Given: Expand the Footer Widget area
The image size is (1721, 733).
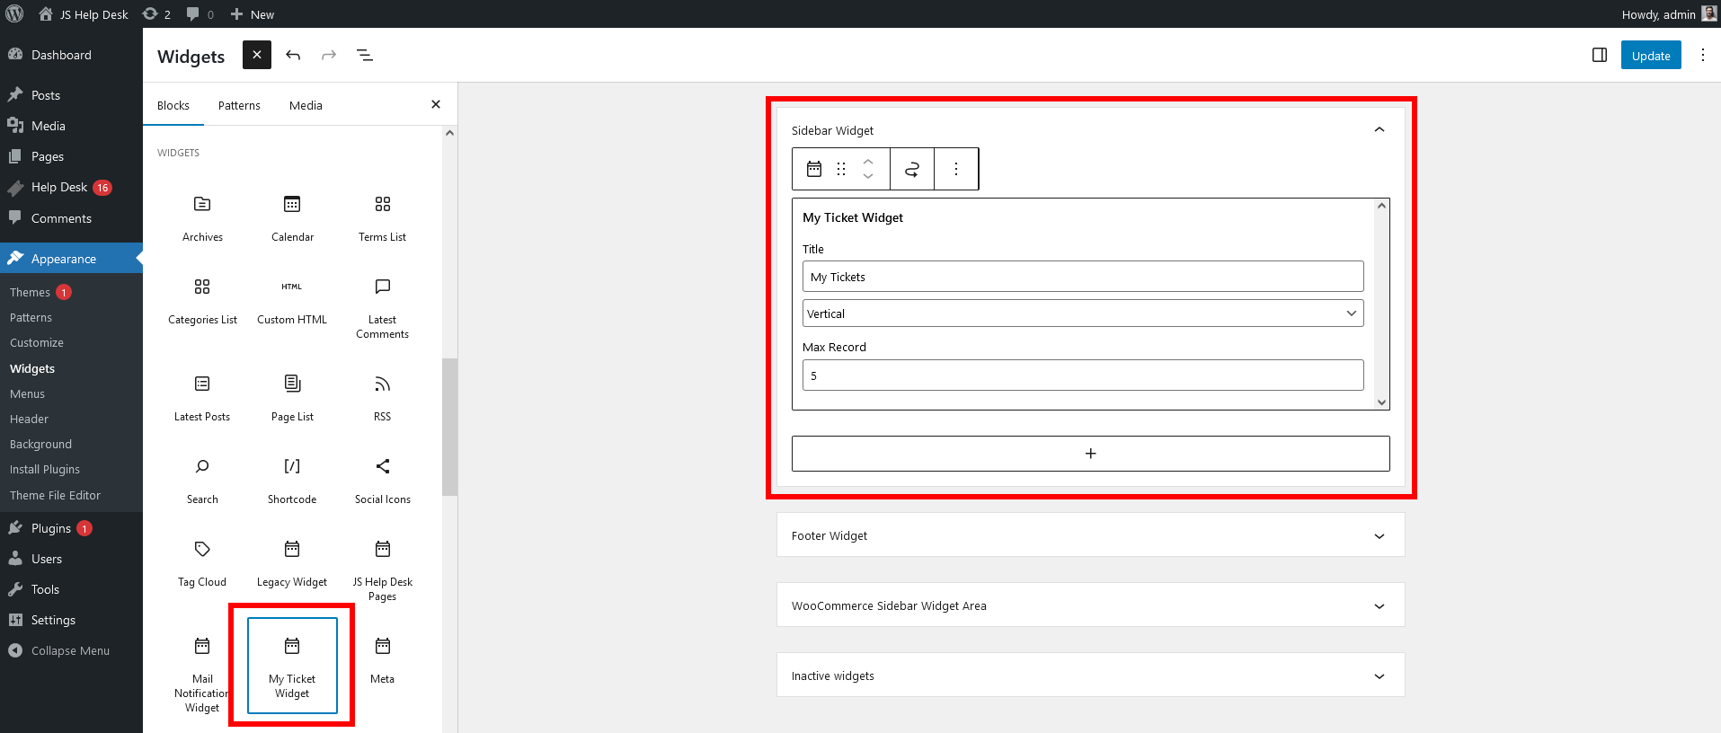Looking at the screenshot, I should [1379, 536].
